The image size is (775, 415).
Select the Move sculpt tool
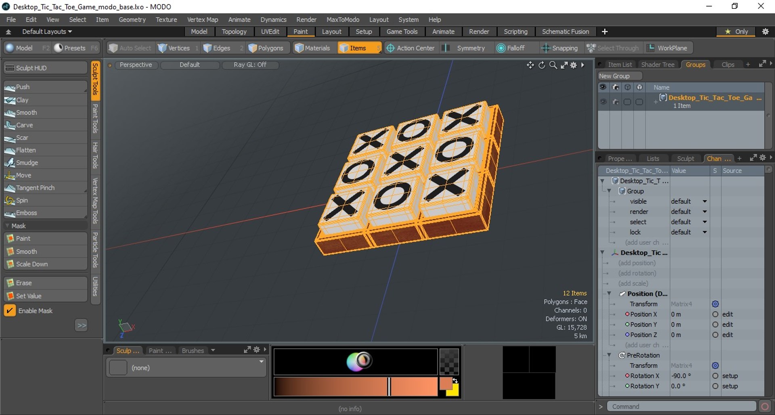[45, 175]
